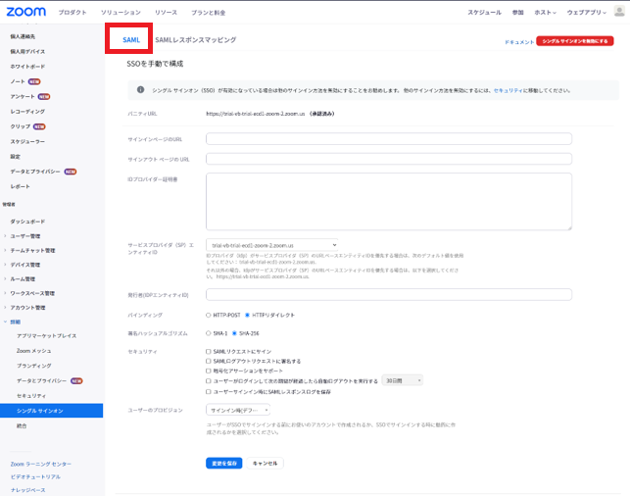Select the HTTP-POST binding option
This screenshot has width=630, height=496.
coord(209,315)
